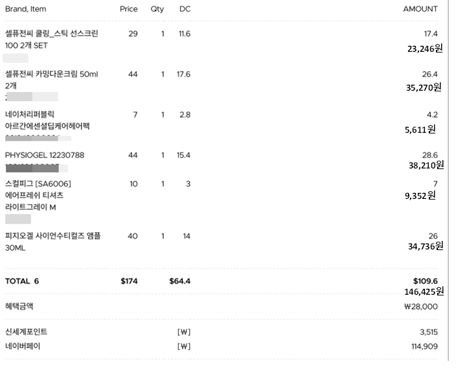Image resolution: width=456 pixels, height=368 pixels.
Task: Click the 23,246원 amount
Action: click(424, 47)
